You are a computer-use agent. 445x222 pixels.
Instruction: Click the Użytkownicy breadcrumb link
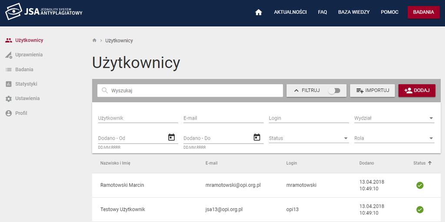(x=119, y=40)
